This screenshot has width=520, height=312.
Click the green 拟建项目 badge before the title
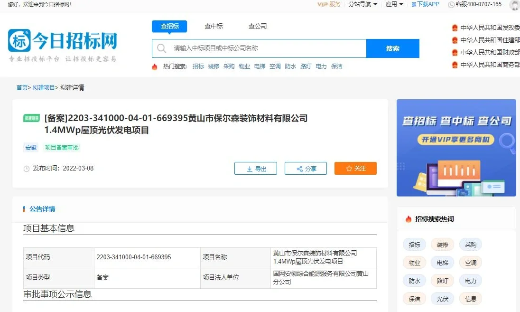(x=31, y=118)
